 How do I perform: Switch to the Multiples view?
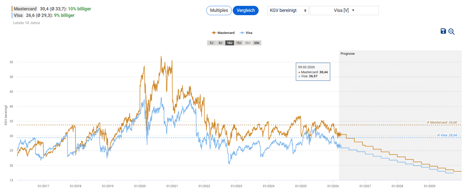tap(219, 10)
